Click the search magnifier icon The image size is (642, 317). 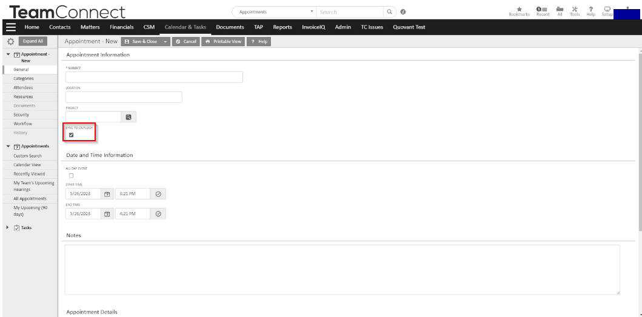click(389, 12)
